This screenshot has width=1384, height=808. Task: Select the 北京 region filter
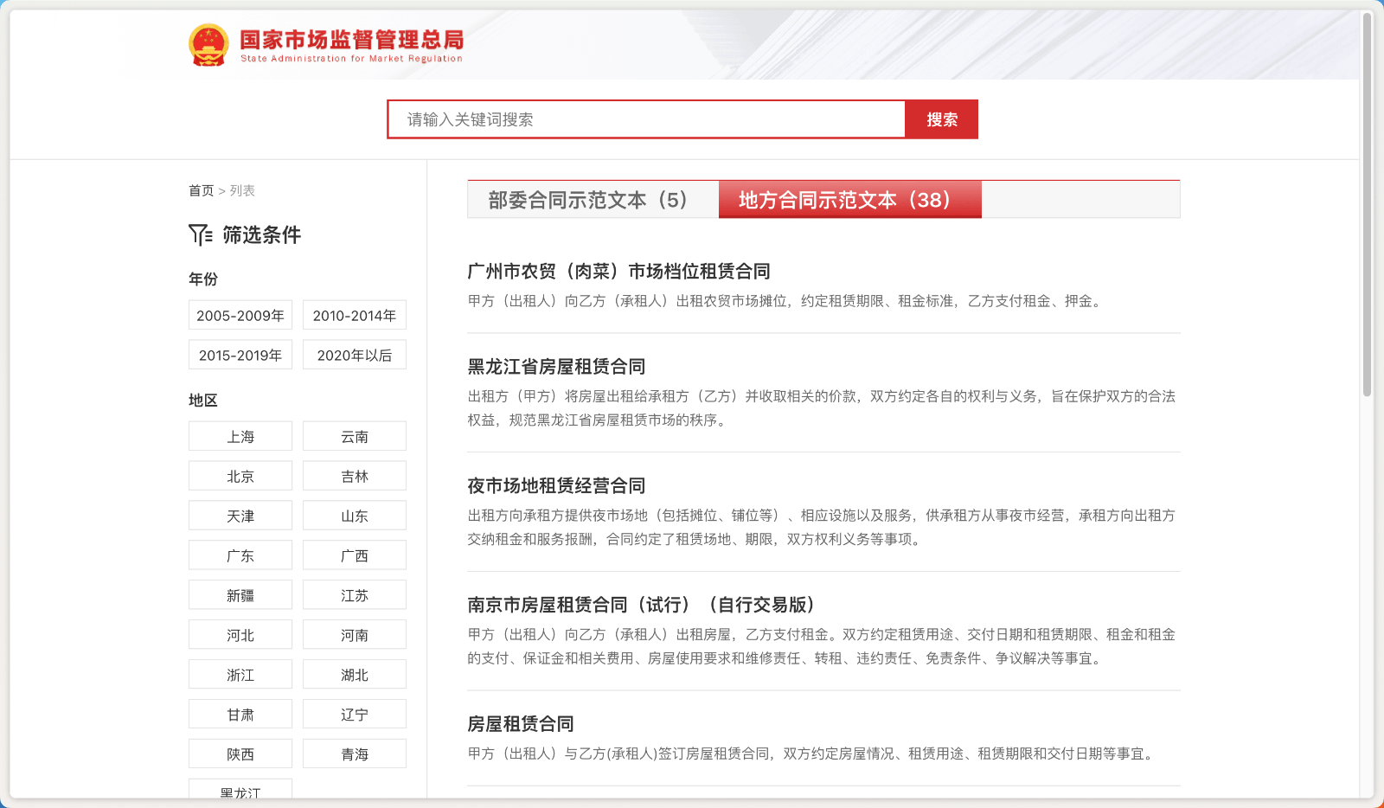(240, 475)
